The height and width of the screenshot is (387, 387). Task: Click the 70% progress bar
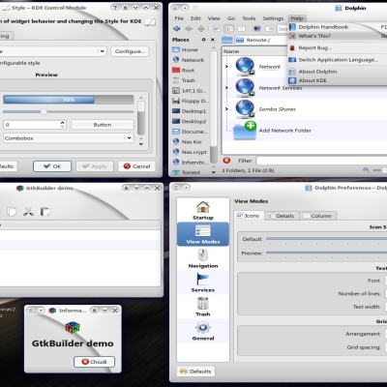point(69,100)
